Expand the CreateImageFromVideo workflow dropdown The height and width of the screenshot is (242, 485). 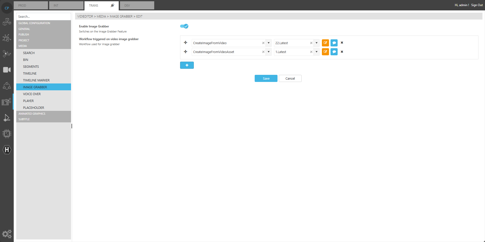point(269,43)
